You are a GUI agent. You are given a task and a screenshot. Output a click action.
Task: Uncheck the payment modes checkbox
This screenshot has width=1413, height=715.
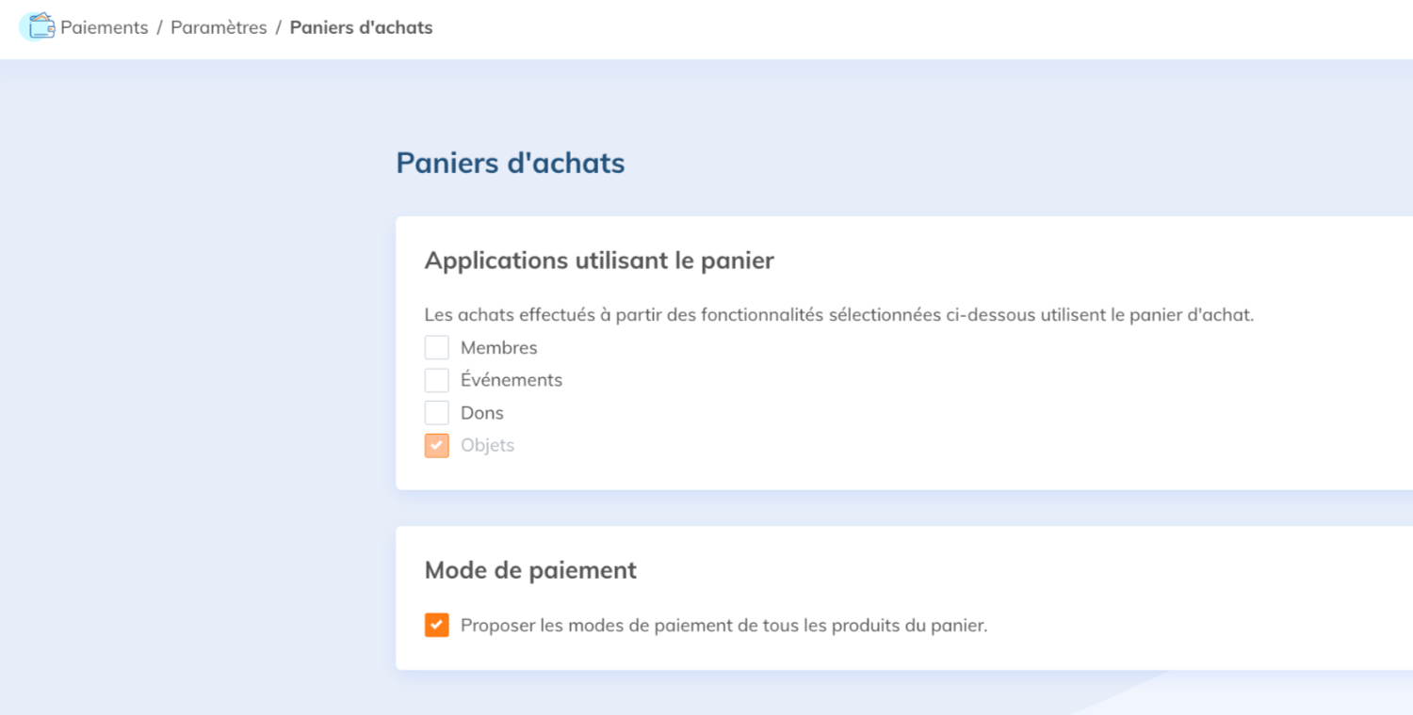[x=436, y=626]
